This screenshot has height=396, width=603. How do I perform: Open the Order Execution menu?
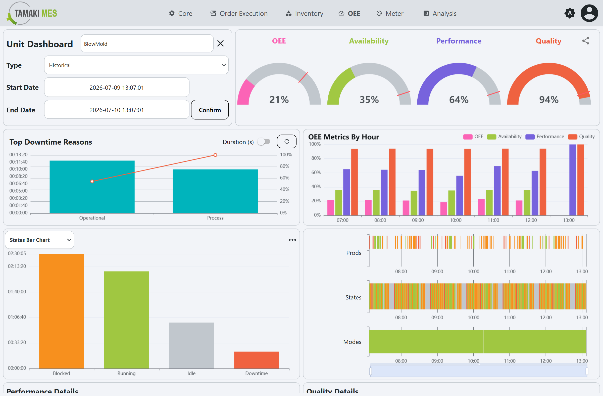(239, 13)
